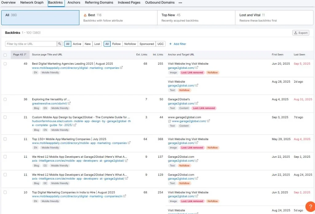Open the greatnewslive.com/sbxhrl/ source link
Screen dimensions: 315x214
(50, 103)
